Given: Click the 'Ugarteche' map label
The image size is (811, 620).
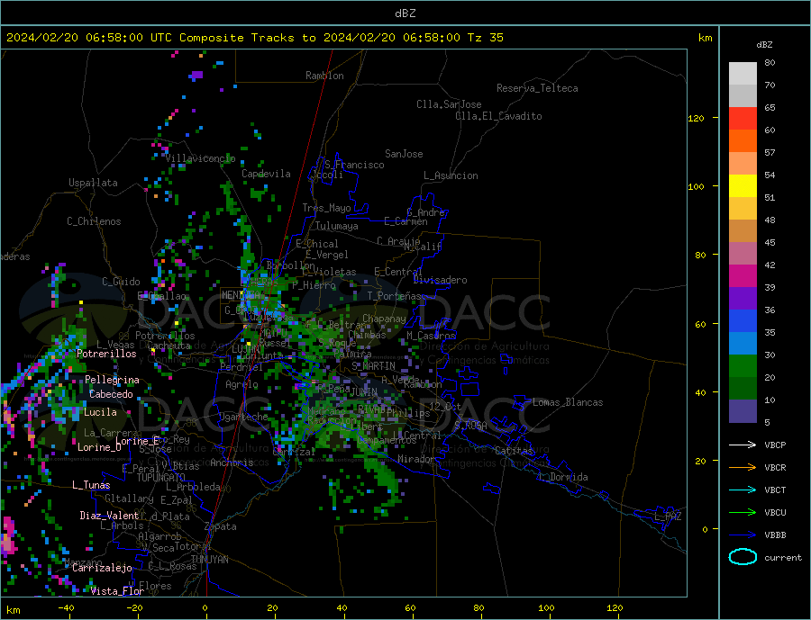Looking at the screenshot, I should coord(243,417).
